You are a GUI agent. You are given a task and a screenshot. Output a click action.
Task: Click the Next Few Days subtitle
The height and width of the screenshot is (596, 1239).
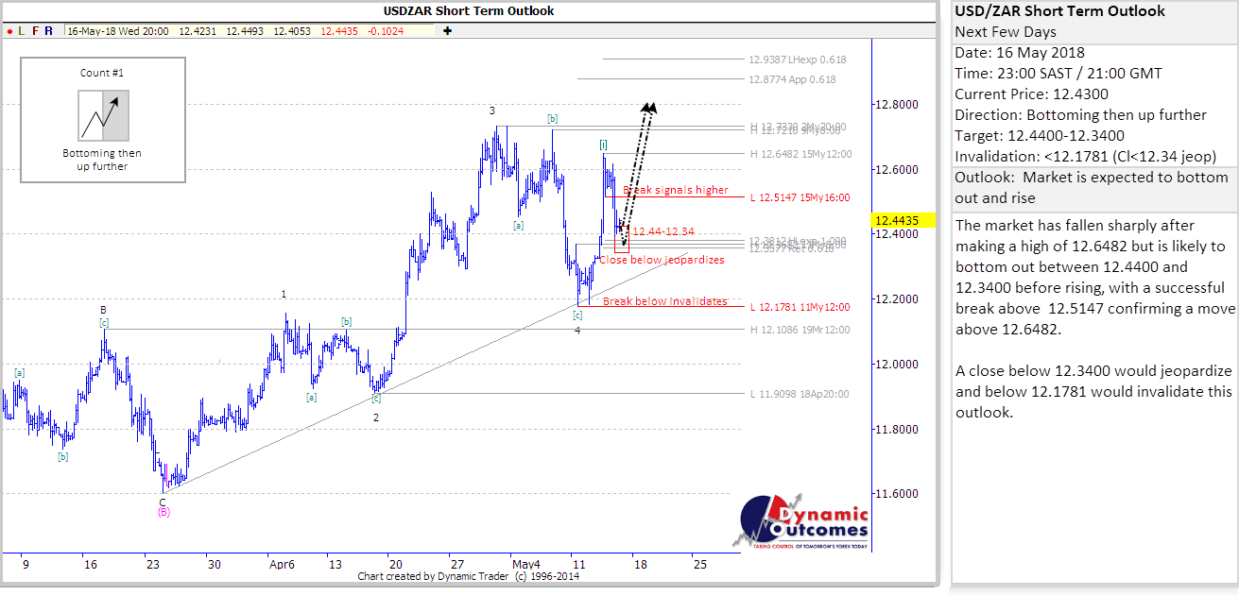point(1006,32)
